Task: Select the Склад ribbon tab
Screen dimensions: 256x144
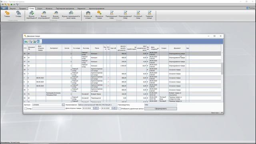Action: tap(32, 8)
